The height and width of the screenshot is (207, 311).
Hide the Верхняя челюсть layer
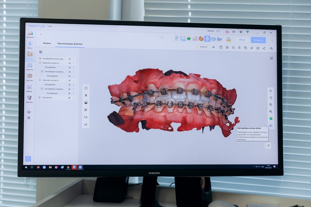[69, 63]
